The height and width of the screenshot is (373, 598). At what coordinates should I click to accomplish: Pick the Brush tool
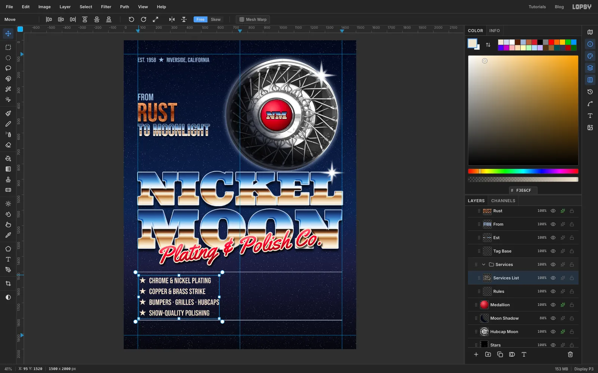point(8,113)
